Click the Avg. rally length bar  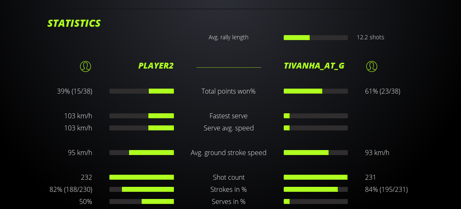pyautogui.click(x=316, y=38)
